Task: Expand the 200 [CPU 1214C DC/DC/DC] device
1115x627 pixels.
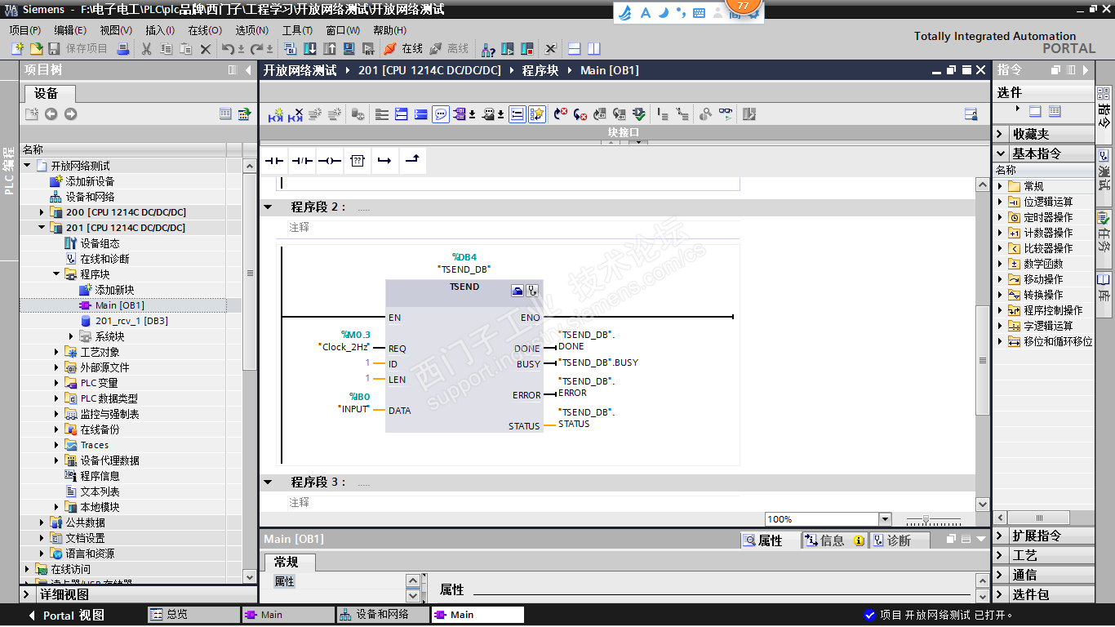Action: coord(42,212)
